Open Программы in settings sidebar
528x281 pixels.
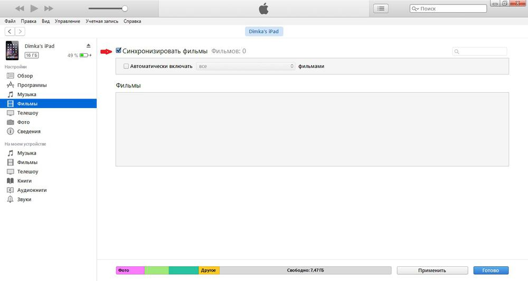[49, 85]
